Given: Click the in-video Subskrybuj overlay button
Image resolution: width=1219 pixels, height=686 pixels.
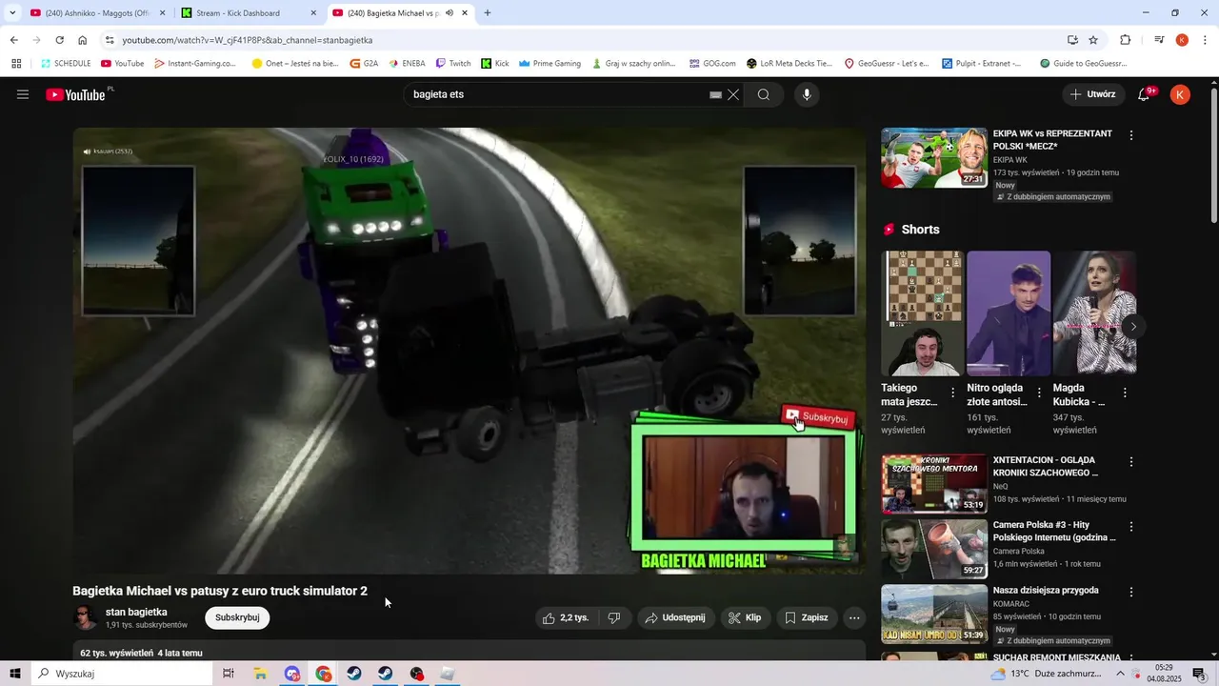Looking at the screenshot, I should (816, 417).
